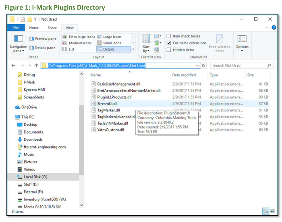
Task: Click the Preview pane button
Action: 43,39
